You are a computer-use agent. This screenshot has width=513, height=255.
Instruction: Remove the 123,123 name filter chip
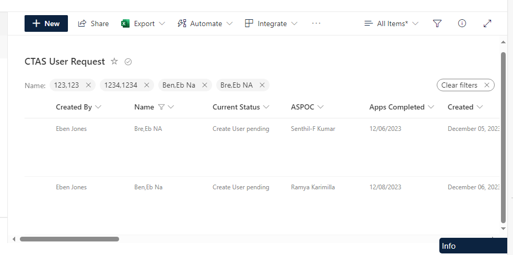click(88, 85)
